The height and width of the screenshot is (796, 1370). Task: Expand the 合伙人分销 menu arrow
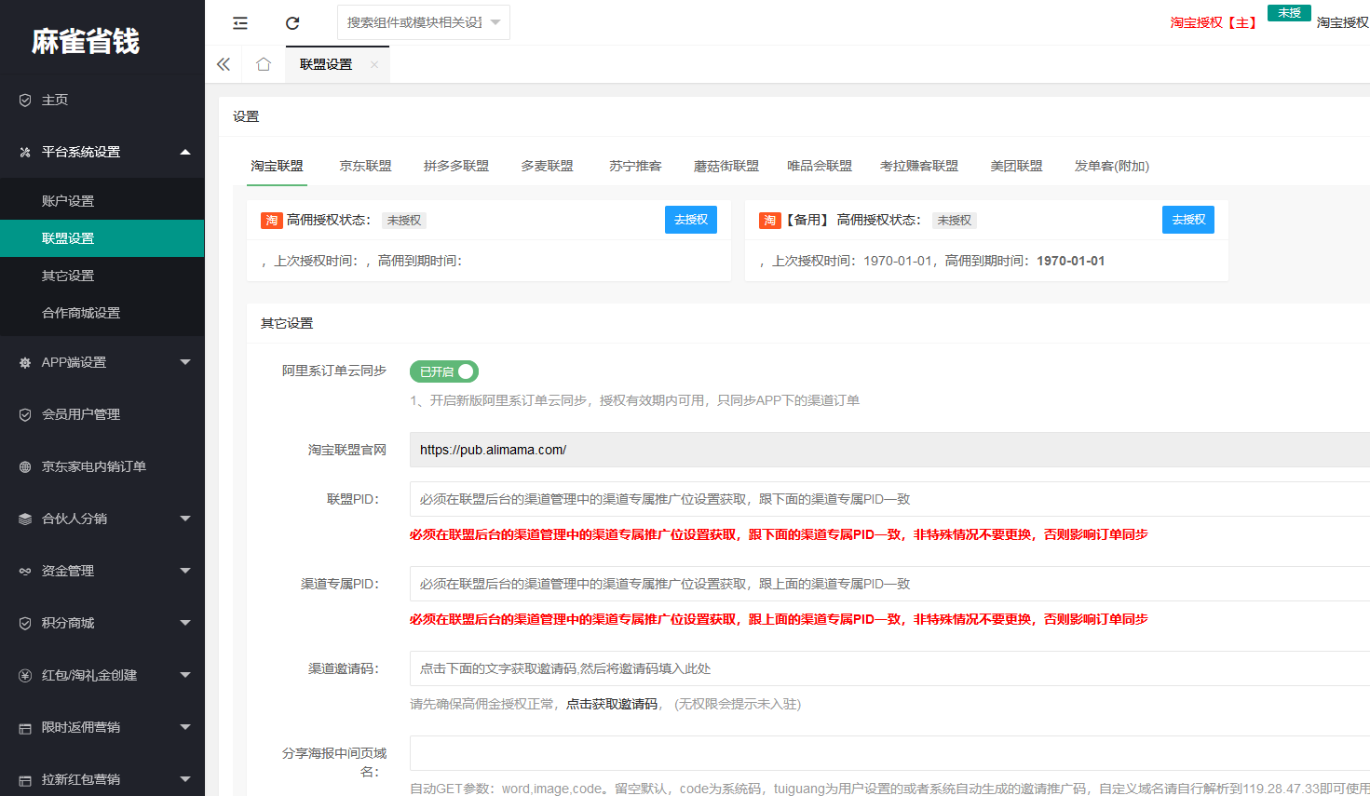(185, 519)
